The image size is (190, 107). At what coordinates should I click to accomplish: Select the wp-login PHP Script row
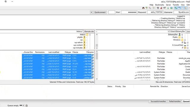pyautogui.click(x=58, y=64)
